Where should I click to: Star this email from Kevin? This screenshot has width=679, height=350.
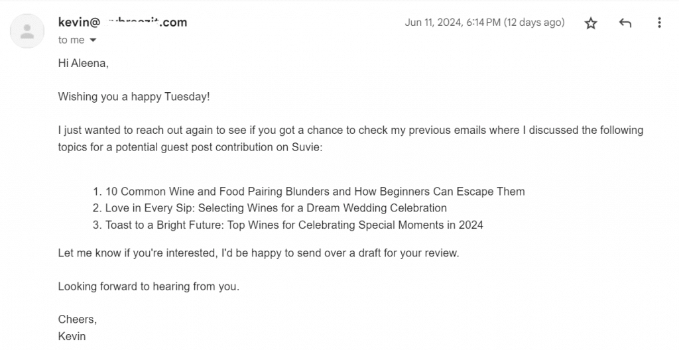591,23
